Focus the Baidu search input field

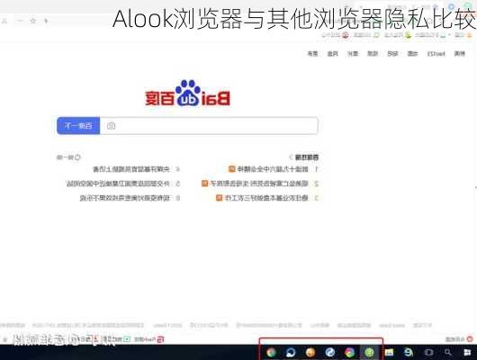coord(209,126)
